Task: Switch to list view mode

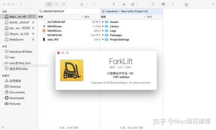Action: 49,4
